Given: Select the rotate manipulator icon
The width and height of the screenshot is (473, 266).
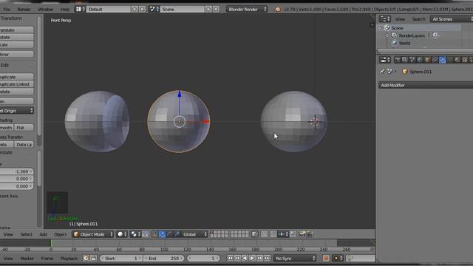Looking at the screenshot, I should pos(169,234).
